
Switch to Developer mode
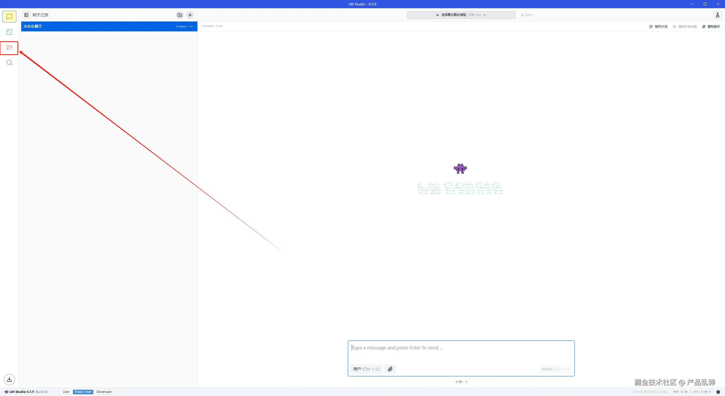[104, 392]
